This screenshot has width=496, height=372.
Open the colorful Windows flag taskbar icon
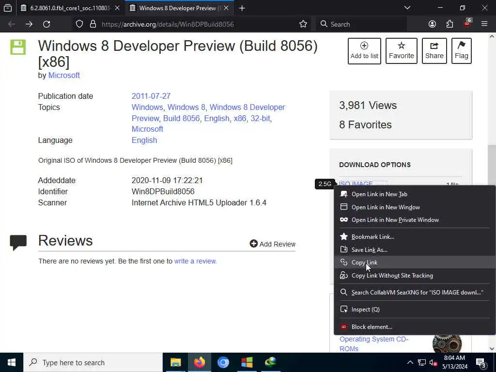click(247, 362)
